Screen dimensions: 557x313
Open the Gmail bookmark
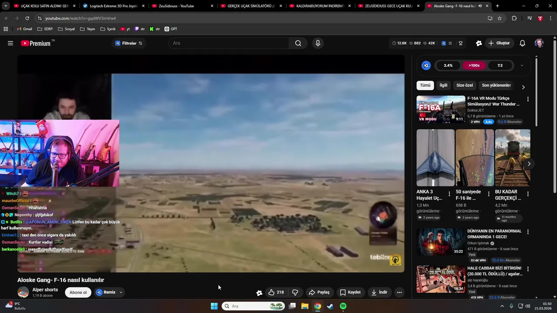pos(24,29)
